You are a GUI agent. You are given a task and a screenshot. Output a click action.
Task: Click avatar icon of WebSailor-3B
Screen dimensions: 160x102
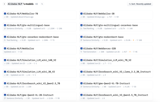coord(81,14)
